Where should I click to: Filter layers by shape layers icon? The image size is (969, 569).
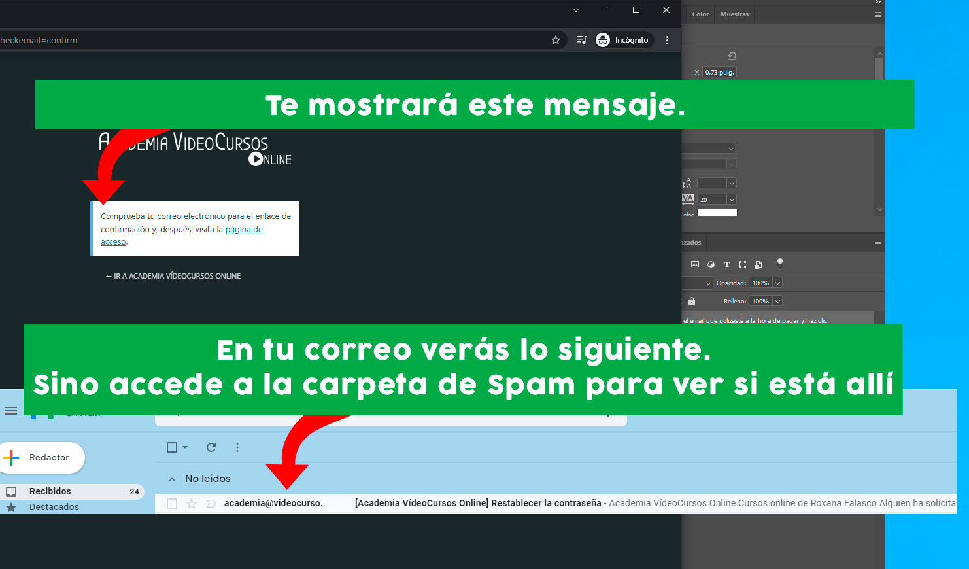742,264
